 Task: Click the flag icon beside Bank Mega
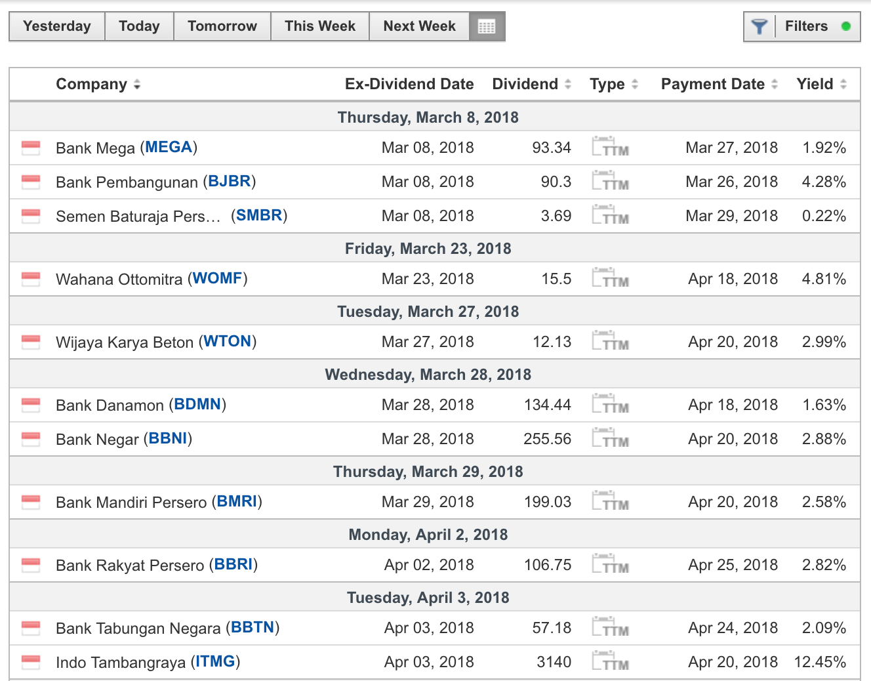[x=31, y=148]
